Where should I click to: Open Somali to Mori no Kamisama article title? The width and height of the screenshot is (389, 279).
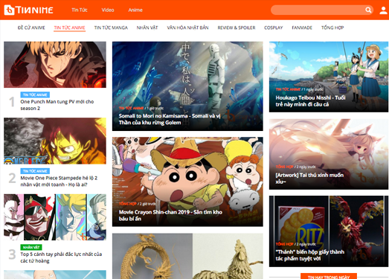[170, 119]
